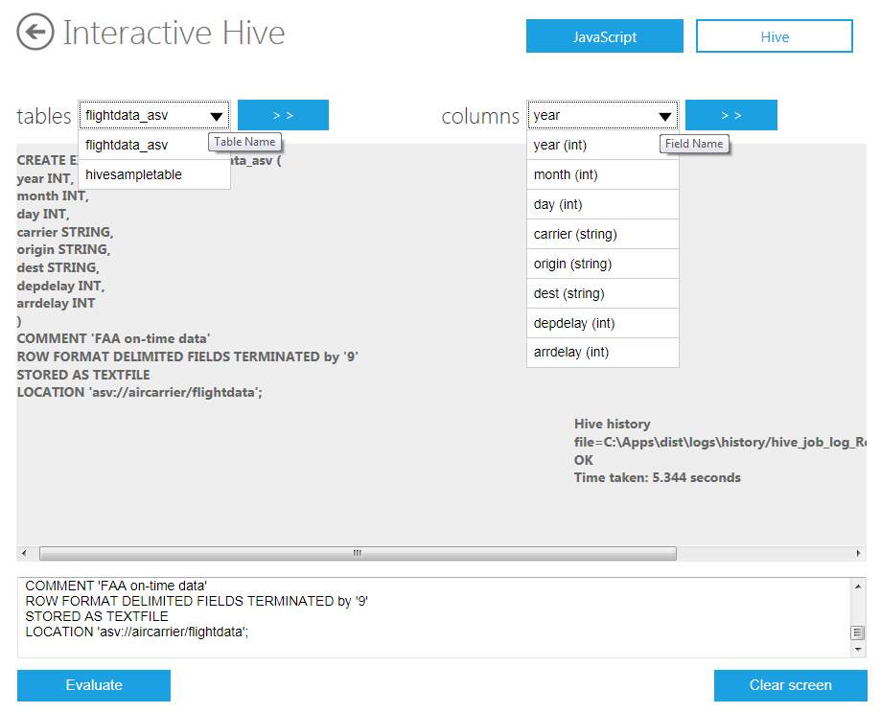Viewport: 881px width, 713px height.
Task: Select month (int) column option
Action: 602,174
